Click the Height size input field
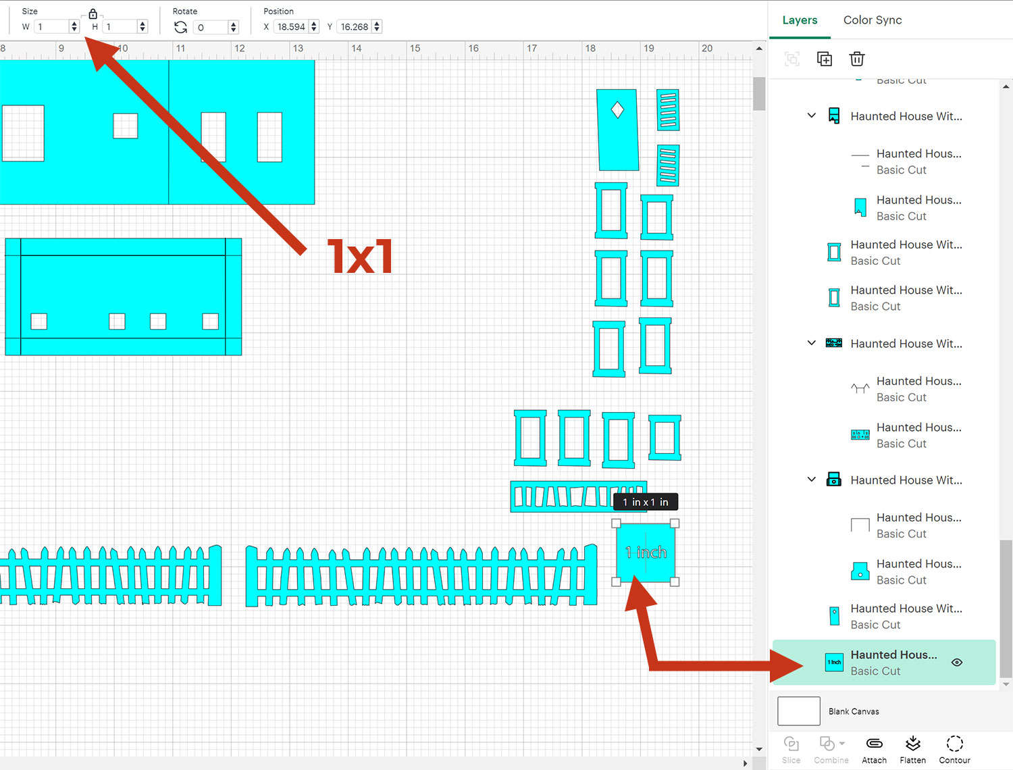Screen dimensions: 1013x770 pos(120,27)
